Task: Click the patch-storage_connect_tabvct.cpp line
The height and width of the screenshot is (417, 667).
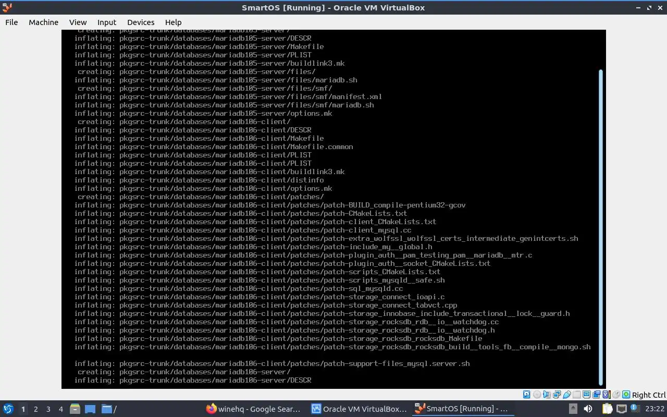Action: 266,305
